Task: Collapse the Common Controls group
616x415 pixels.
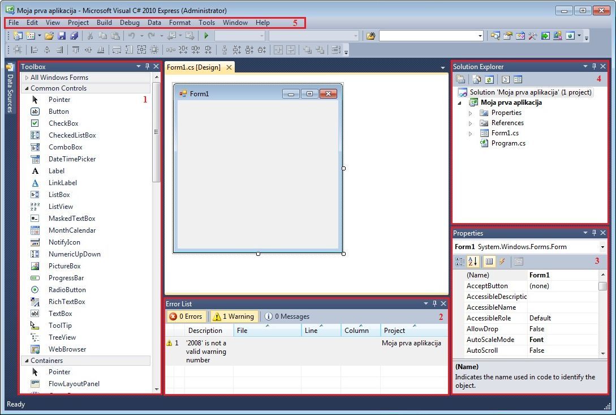Action: 27,88
